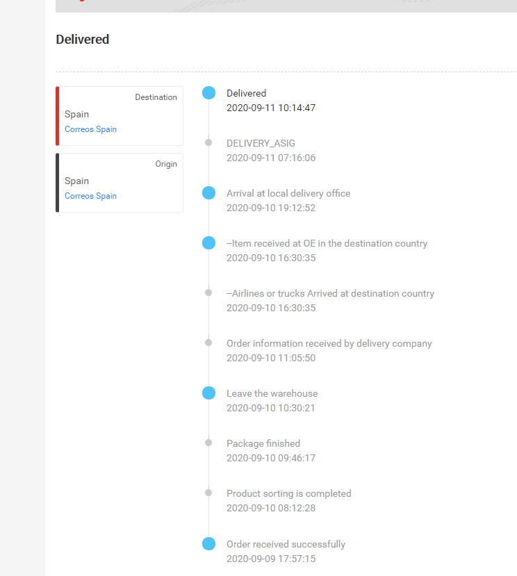The image size is (517, 576).
Task: Click the 2020-09-10 10:30:21 warehouse timestamp
Action: [271, 408]
